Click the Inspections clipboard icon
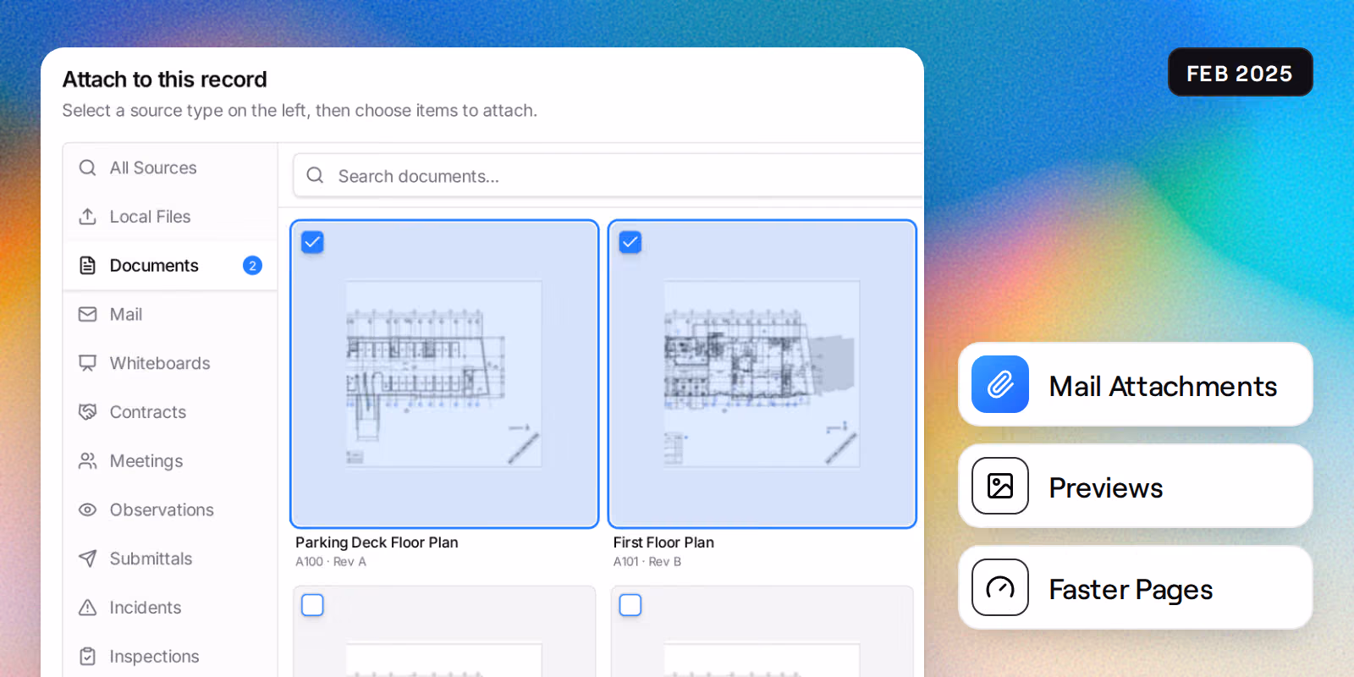1354x677 pixels. coord(87,656)
